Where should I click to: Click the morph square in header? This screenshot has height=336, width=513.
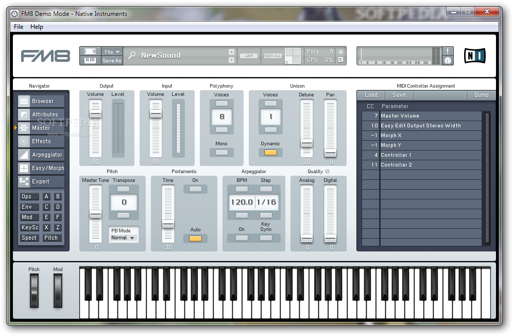click(x=293, y=56)
